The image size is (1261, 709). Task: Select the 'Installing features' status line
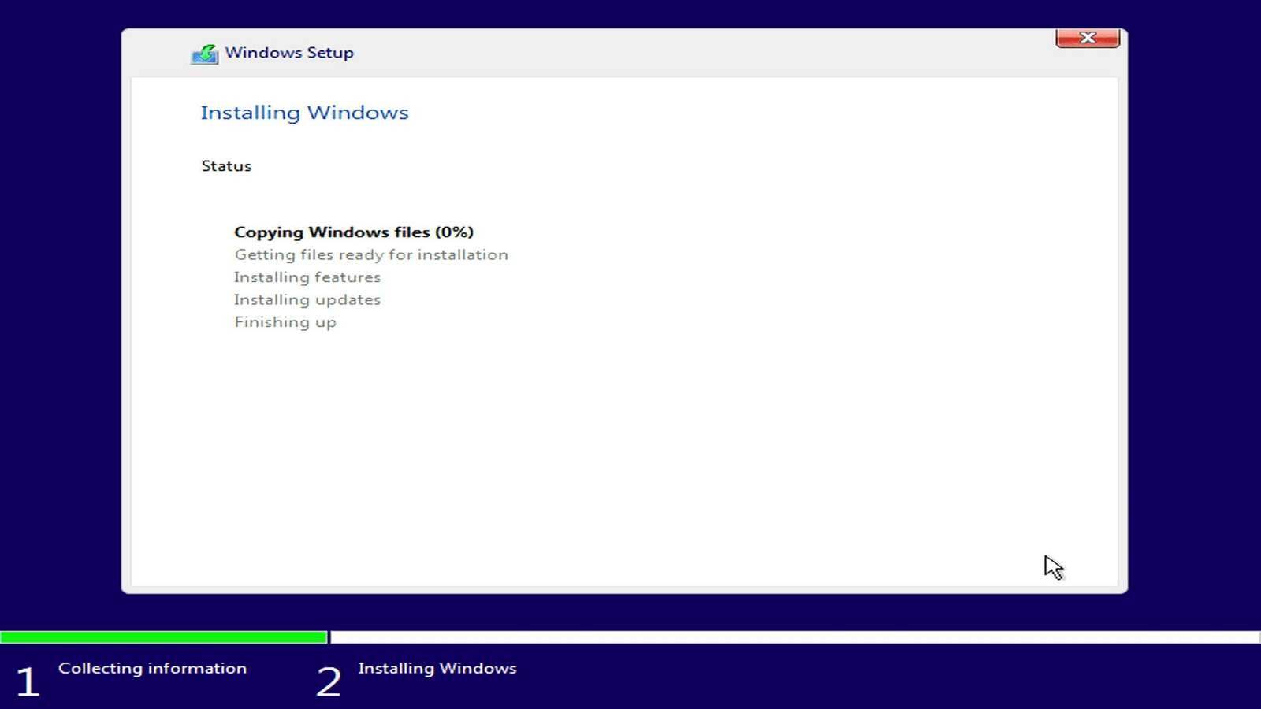[x=307, y=277]
